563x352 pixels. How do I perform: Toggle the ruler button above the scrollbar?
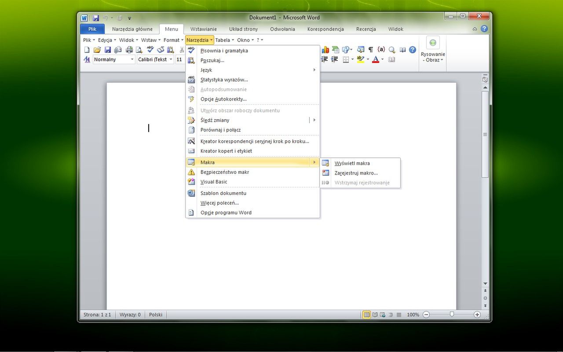coord(485,80)
